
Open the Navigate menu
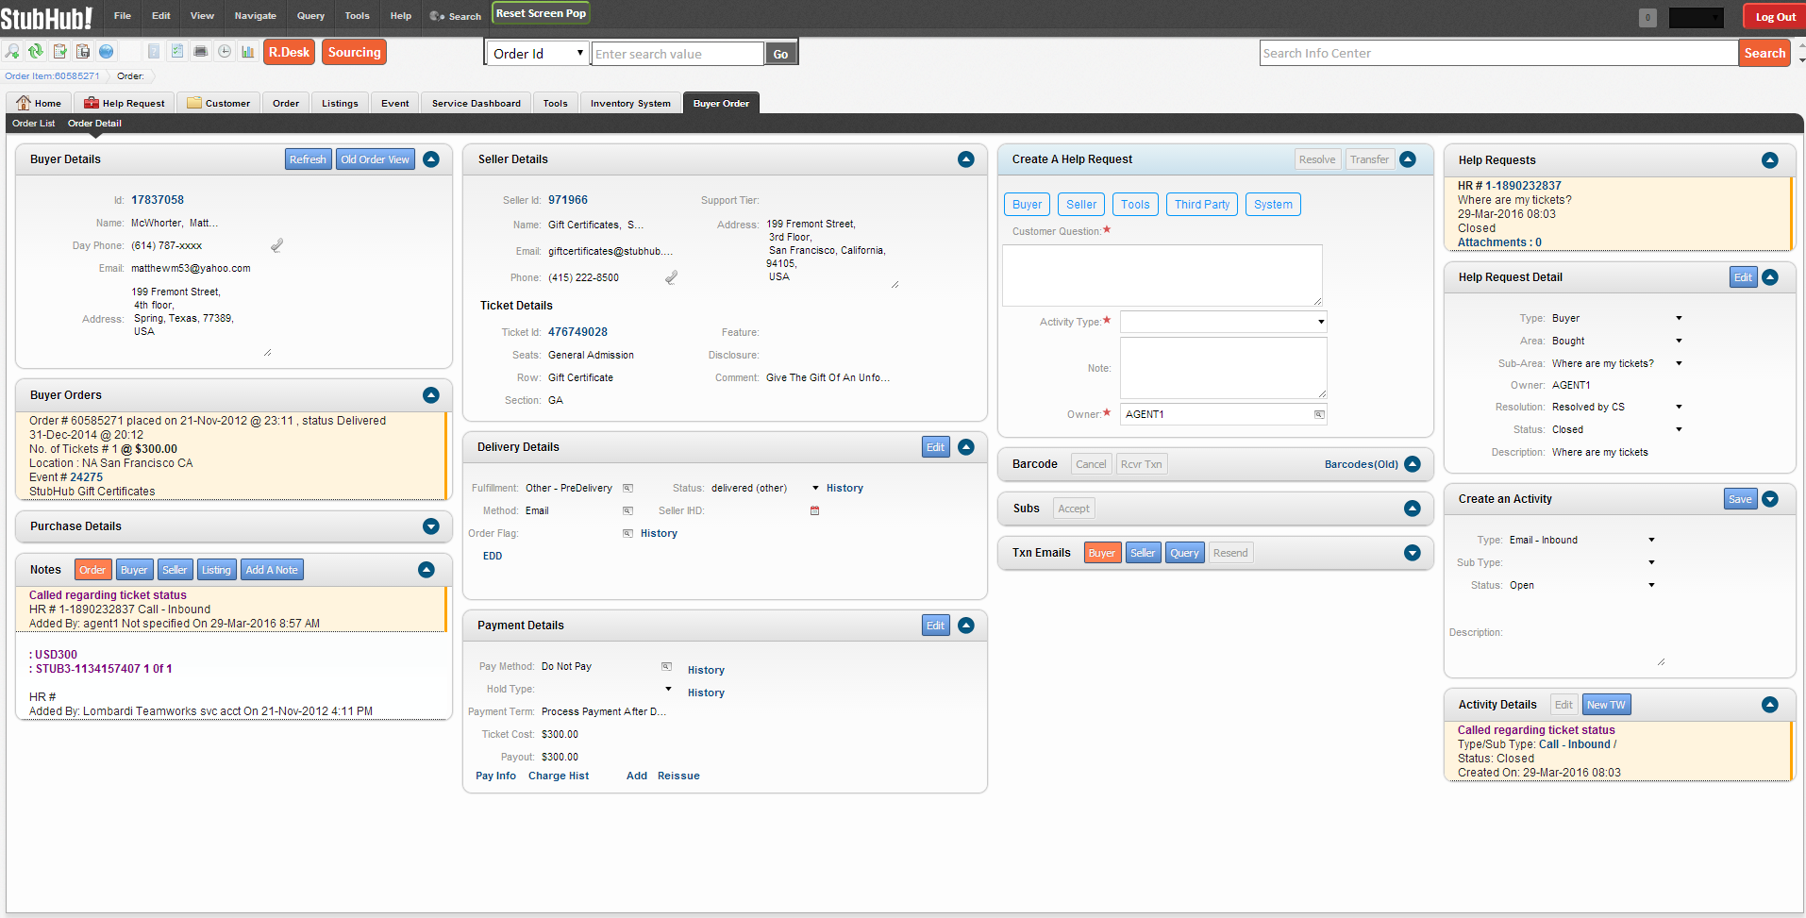256,16
